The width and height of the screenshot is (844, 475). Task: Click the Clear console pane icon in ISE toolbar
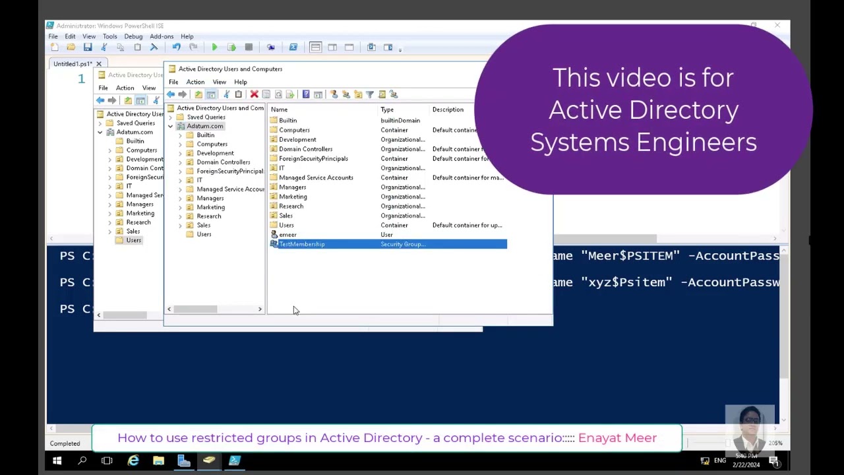[x=154, y=47]
